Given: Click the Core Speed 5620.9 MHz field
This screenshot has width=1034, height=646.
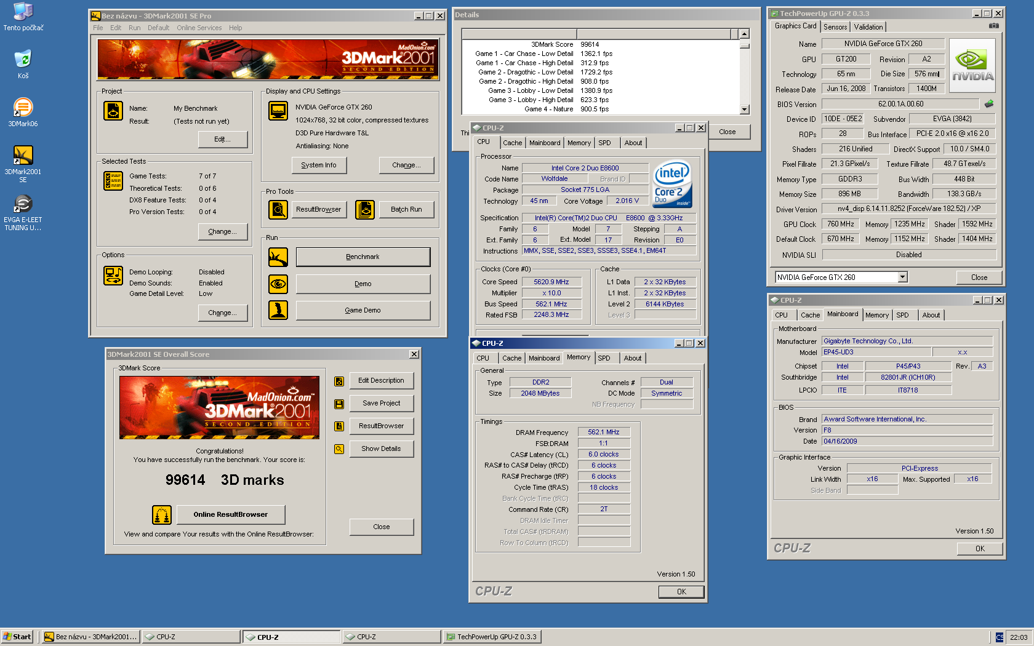Looking at the screenshot, I should pos(551,282).
